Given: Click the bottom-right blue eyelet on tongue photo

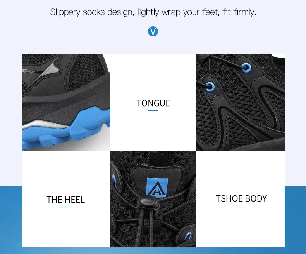Looking at the screenshot, I should [188, 236].
